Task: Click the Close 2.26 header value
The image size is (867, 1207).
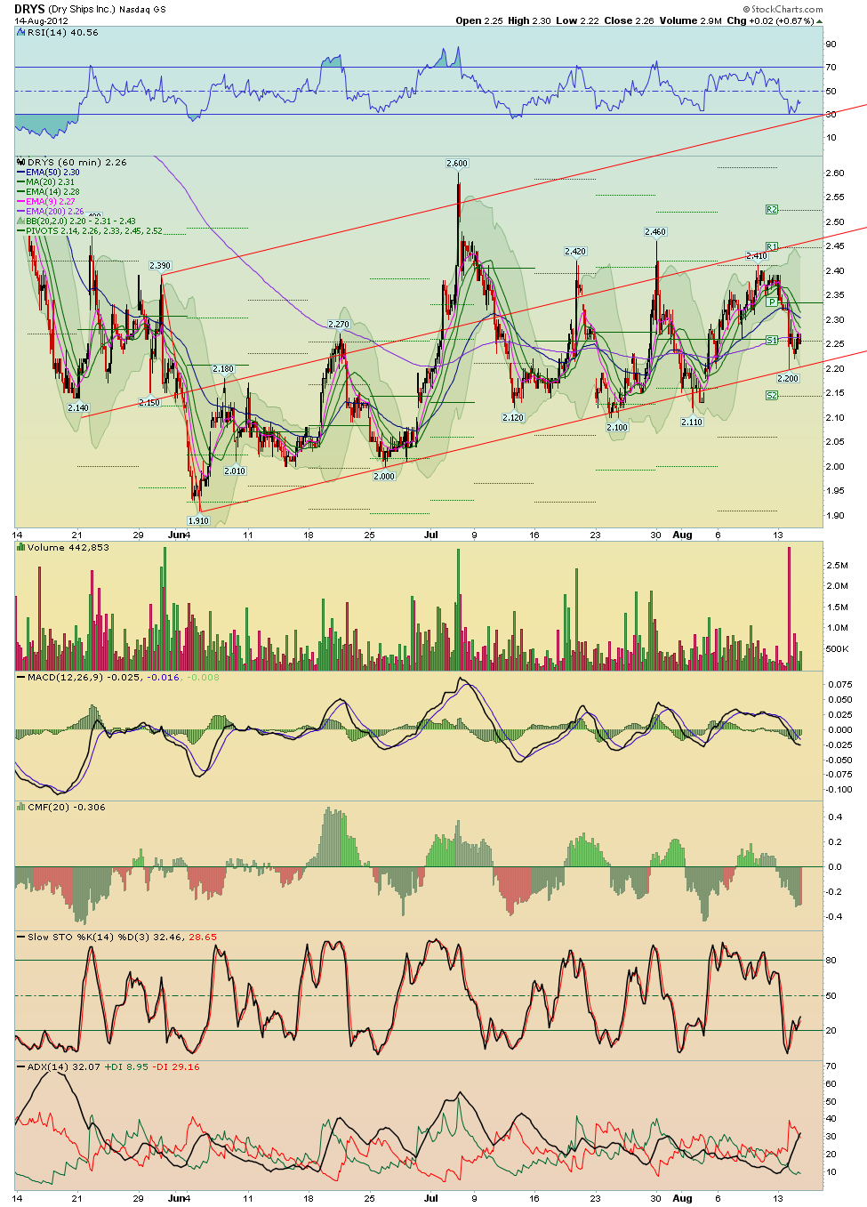Action: [x=629, y=20]
